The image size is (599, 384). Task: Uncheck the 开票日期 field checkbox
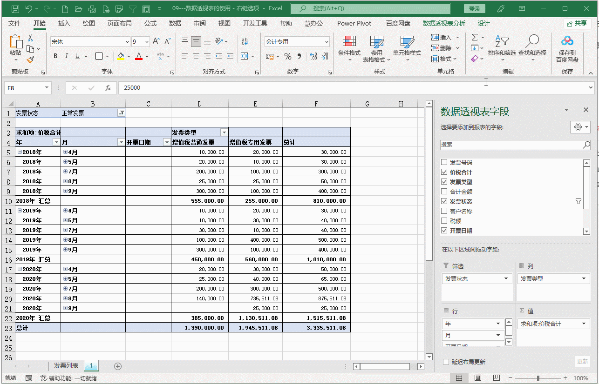tap(444, 231)
